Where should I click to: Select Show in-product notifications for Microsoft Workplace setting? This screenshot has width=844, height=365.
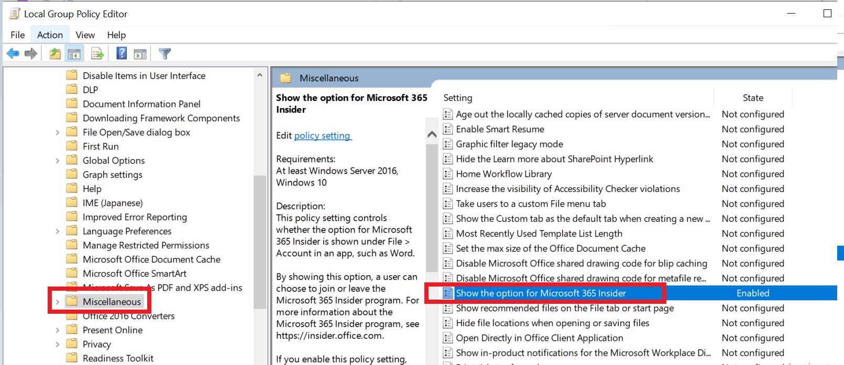click(x=583, y=353)
